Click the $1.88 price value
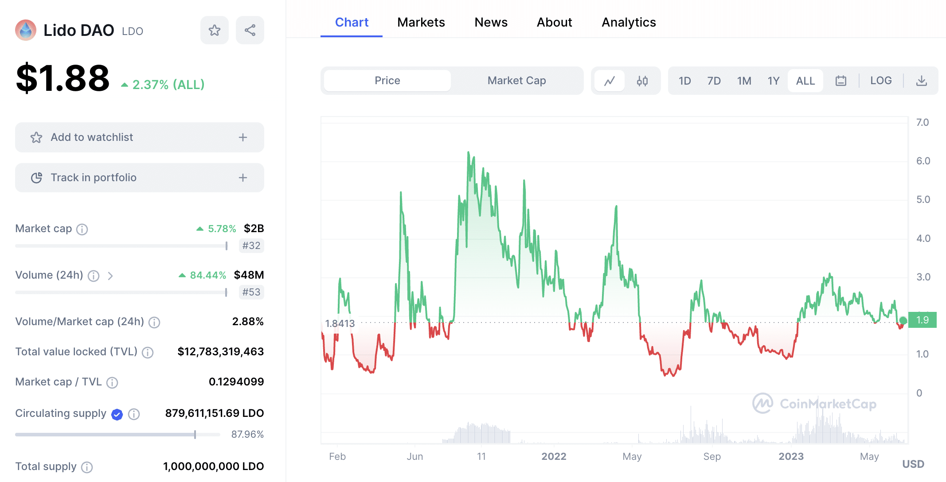The height and width of the screenshot is (482, 946). [63, 79]
